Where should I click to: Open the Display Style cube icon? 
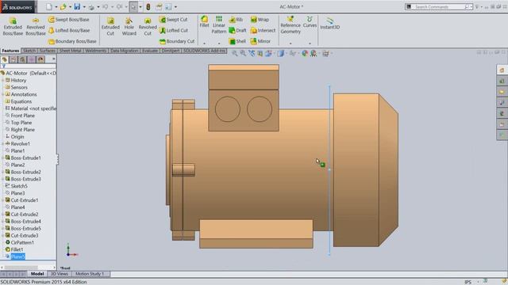280,54
